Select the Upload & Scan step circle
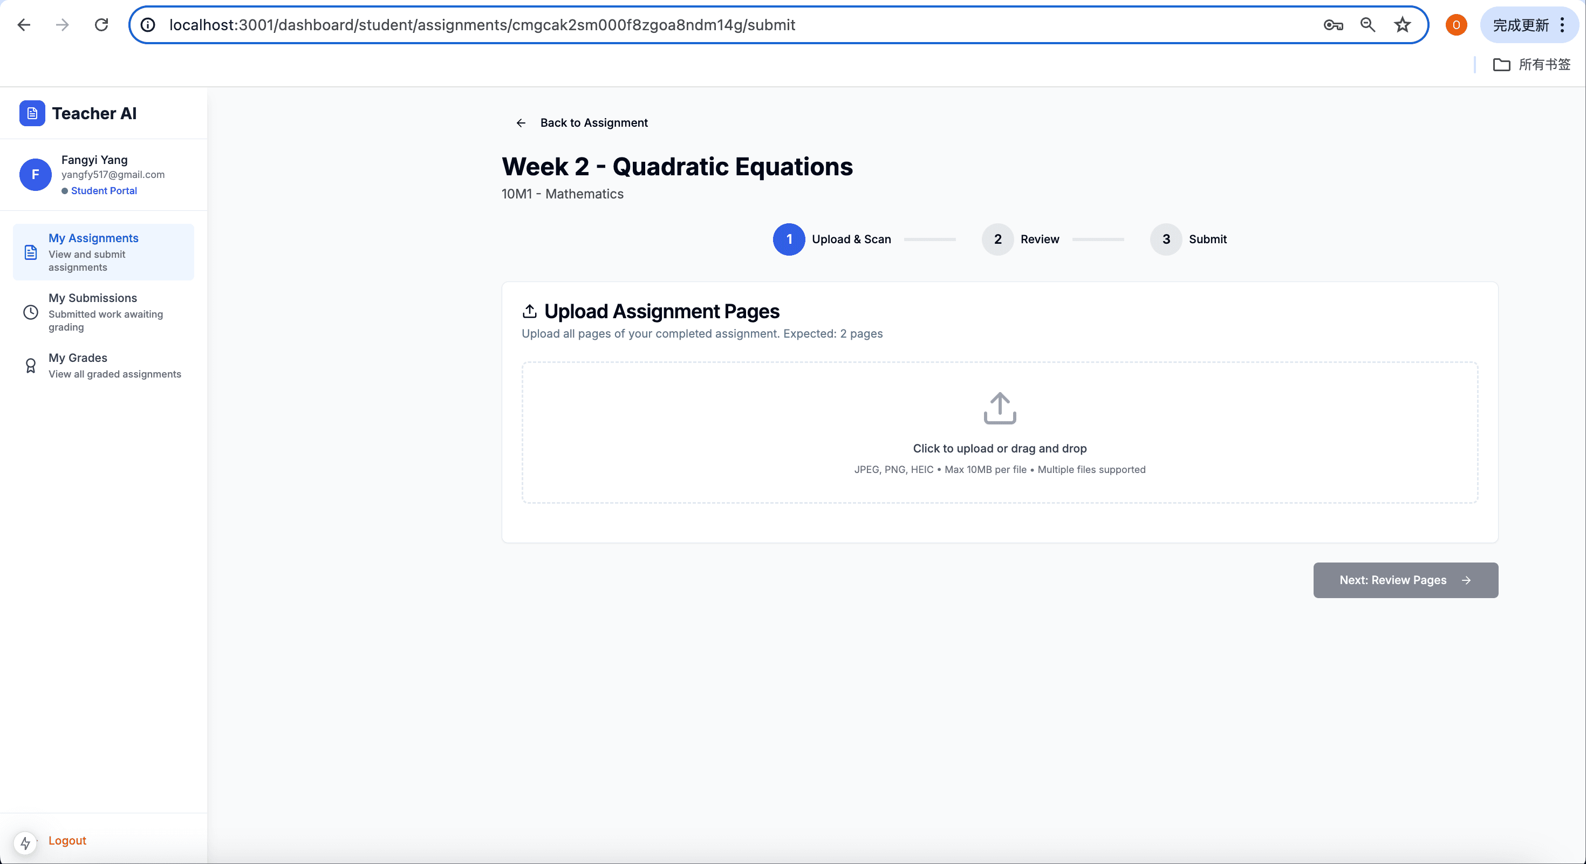Viewport: 1586px width, 864px height. point(789,239)
